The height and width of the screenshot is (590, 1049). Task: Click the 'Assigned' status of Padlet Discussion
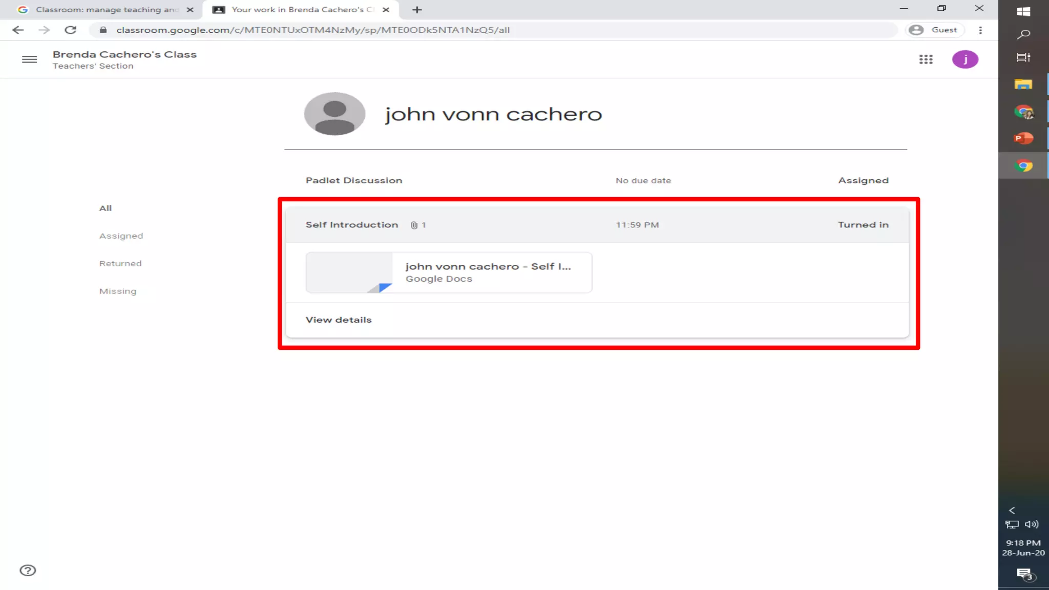[x=863, y=180]
